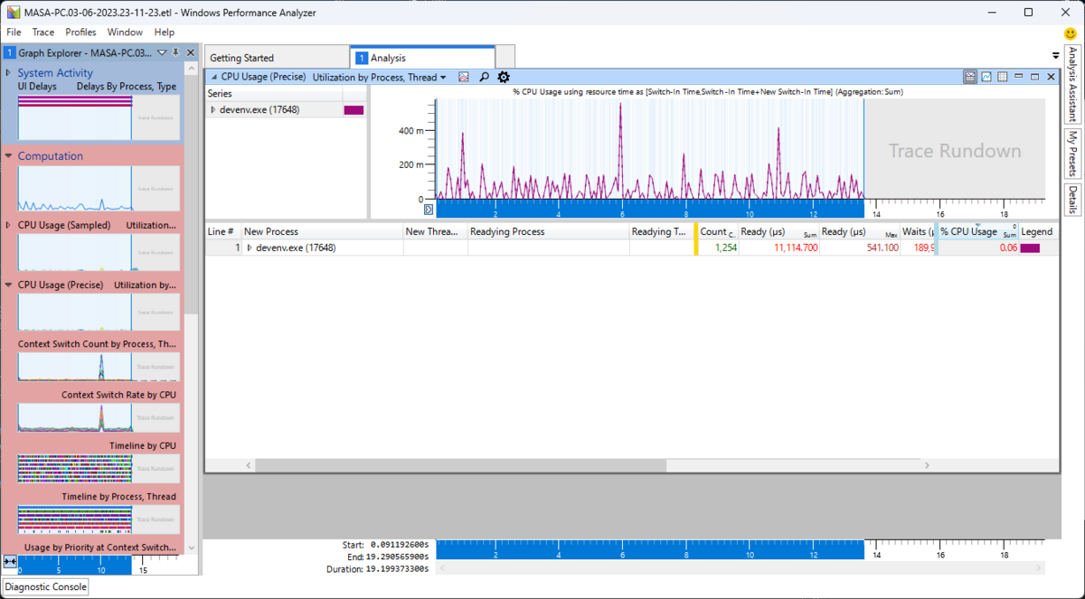Select the UI Delays graph thumbnail
Screen dimensions: 1085x599
[99, 117]
